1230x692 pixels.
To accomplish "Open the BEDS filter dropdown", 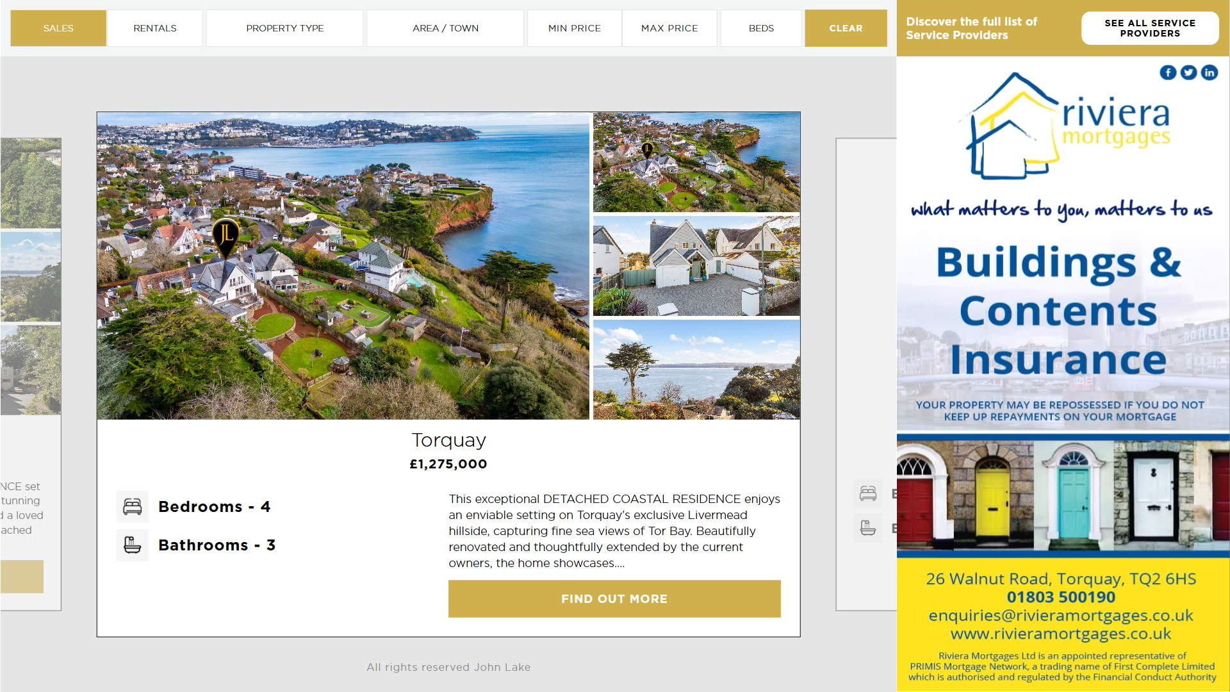I will tap(761, 28).
